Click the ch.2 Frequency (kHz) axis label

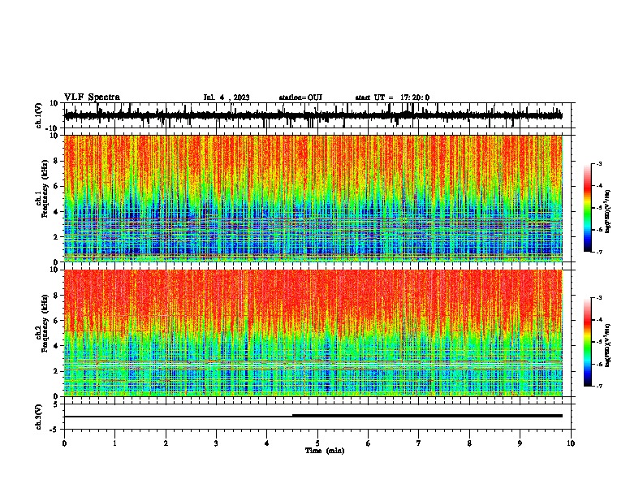click(45, 323)
